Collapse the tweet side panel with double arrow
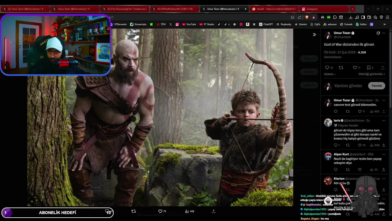Screen dimensions: 392x221 (314, 34)
